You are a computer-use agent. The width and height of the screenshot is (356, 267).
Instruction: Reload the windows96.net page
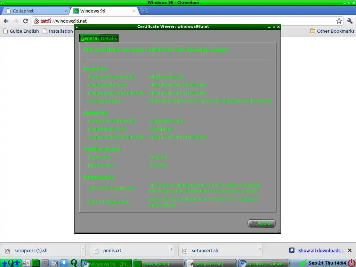(25, 21)
